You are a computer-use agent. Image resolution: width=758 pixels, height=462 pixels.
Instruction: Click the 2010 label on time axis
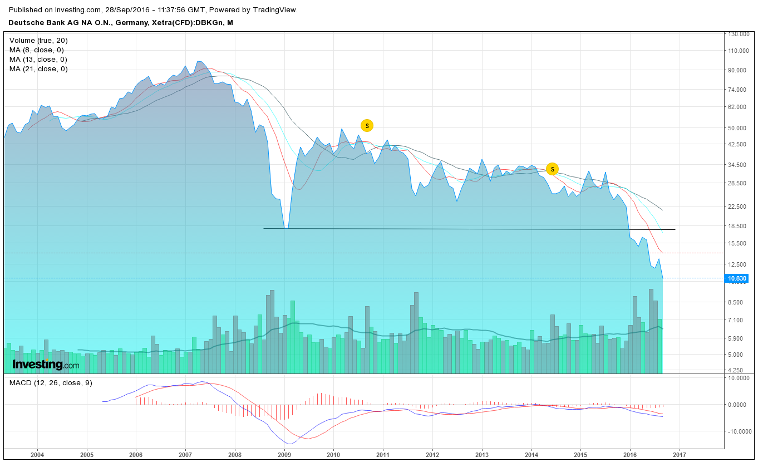pos(333,455)
